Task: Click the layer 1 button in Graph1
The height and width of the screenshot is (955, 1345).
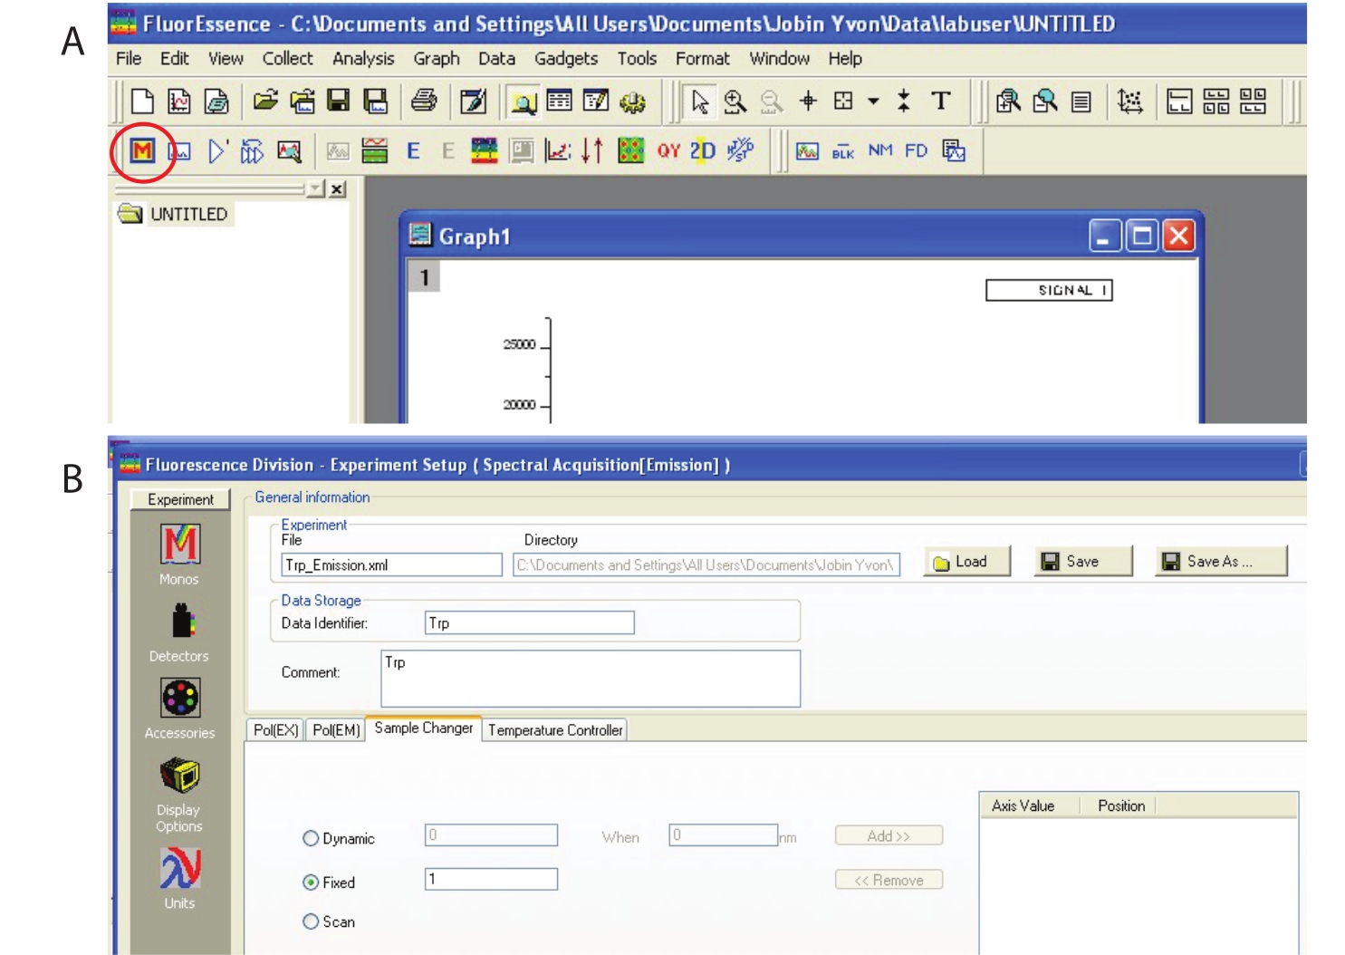Action: coord(424,277)
